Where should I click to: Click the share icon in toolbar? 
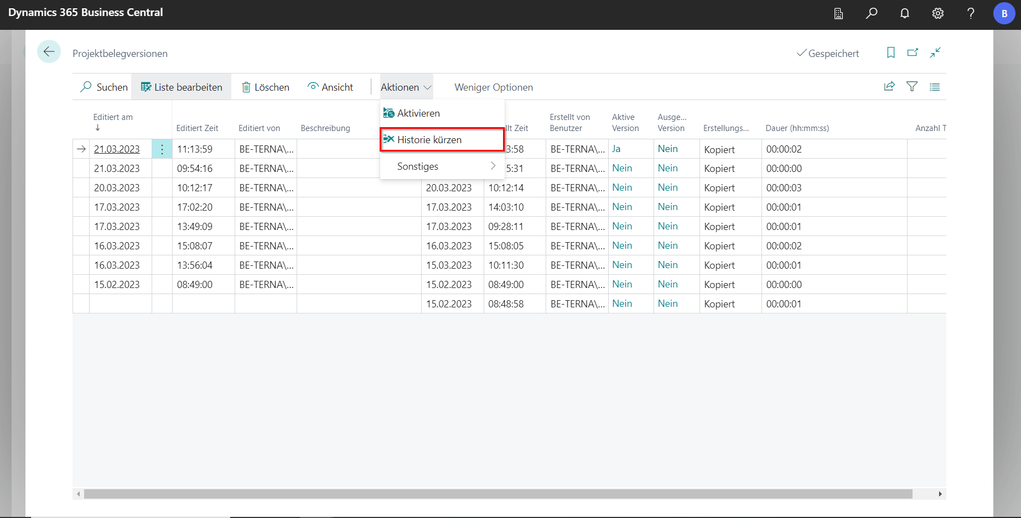(x=889, y=87)
